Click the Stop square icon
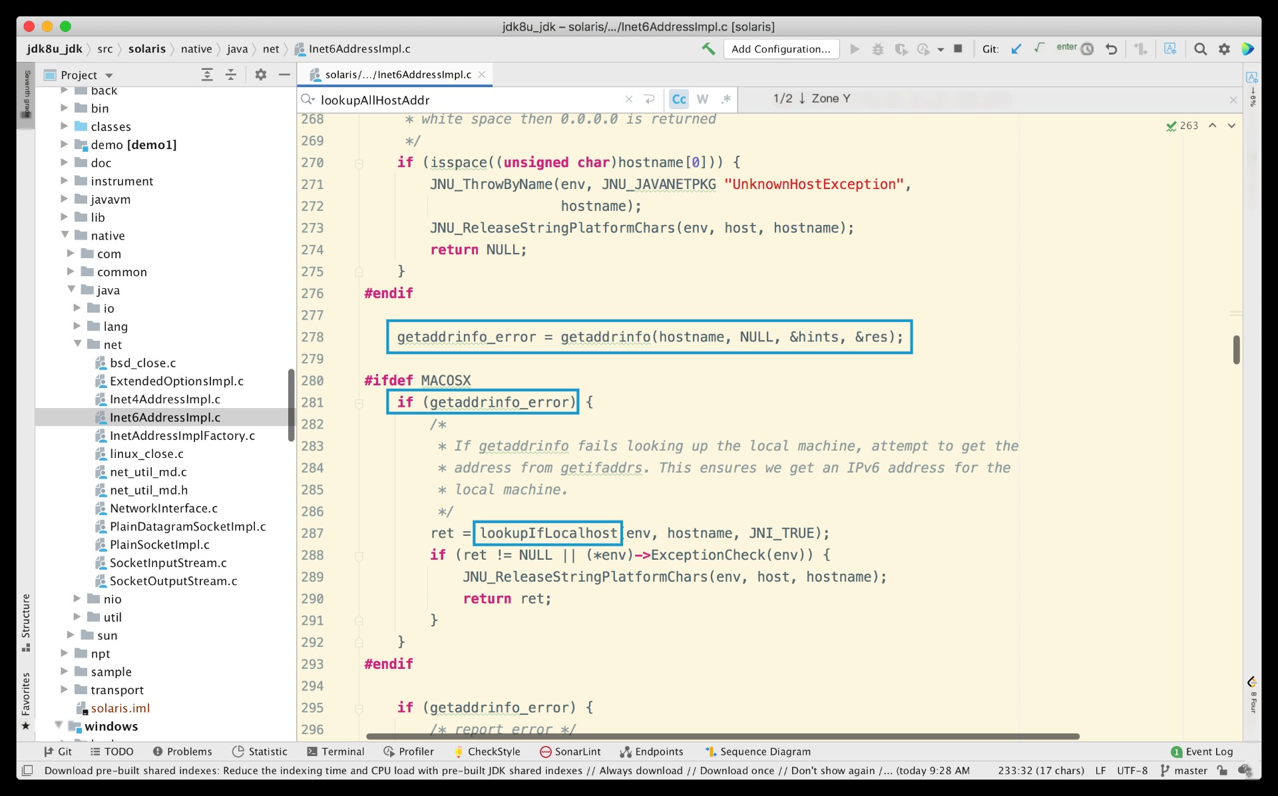 tap(958, 49)
